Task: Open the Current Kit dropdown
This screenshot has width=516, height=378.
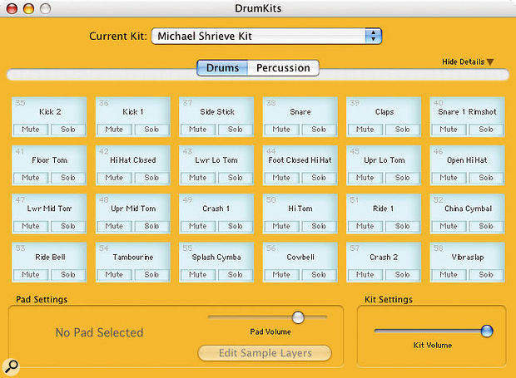Action: 266,36
